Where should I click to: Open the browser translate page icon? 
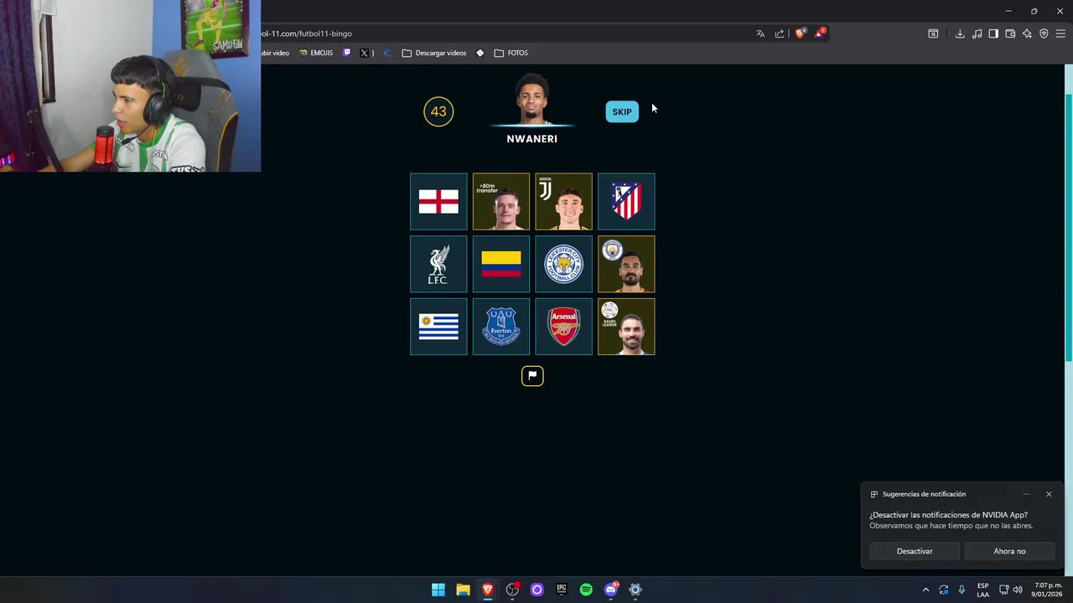pyautogui.click(x=760, y=33)
